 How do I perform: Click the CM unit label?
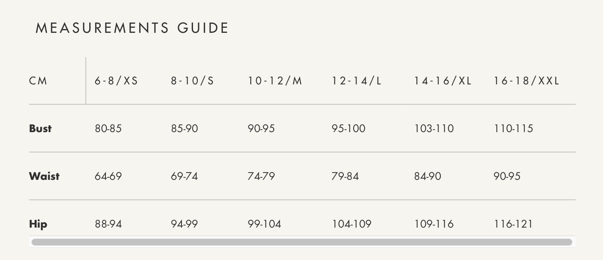(38, 81)
